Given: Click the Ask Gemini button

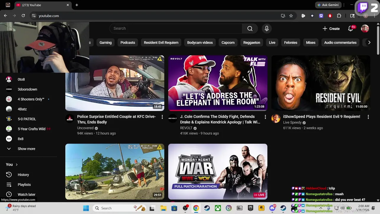Looking at the screenshot, I should [328, 5].
